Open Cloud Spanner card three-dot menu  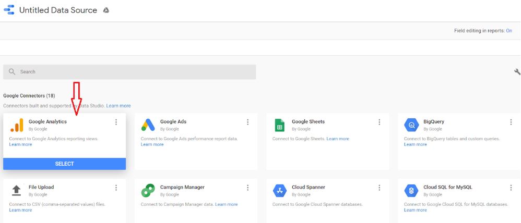pyautogui.click(x=379, y=188)
